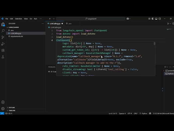Toggle the bottom panel visibility
174x131 pixels.
pyautogui.click(x=156, y=19)
